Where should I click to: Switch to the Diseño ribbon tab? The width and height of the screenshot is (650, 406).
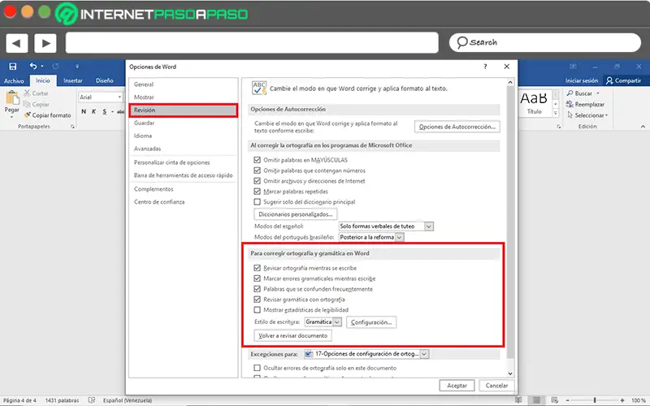(x=105, y=80)
